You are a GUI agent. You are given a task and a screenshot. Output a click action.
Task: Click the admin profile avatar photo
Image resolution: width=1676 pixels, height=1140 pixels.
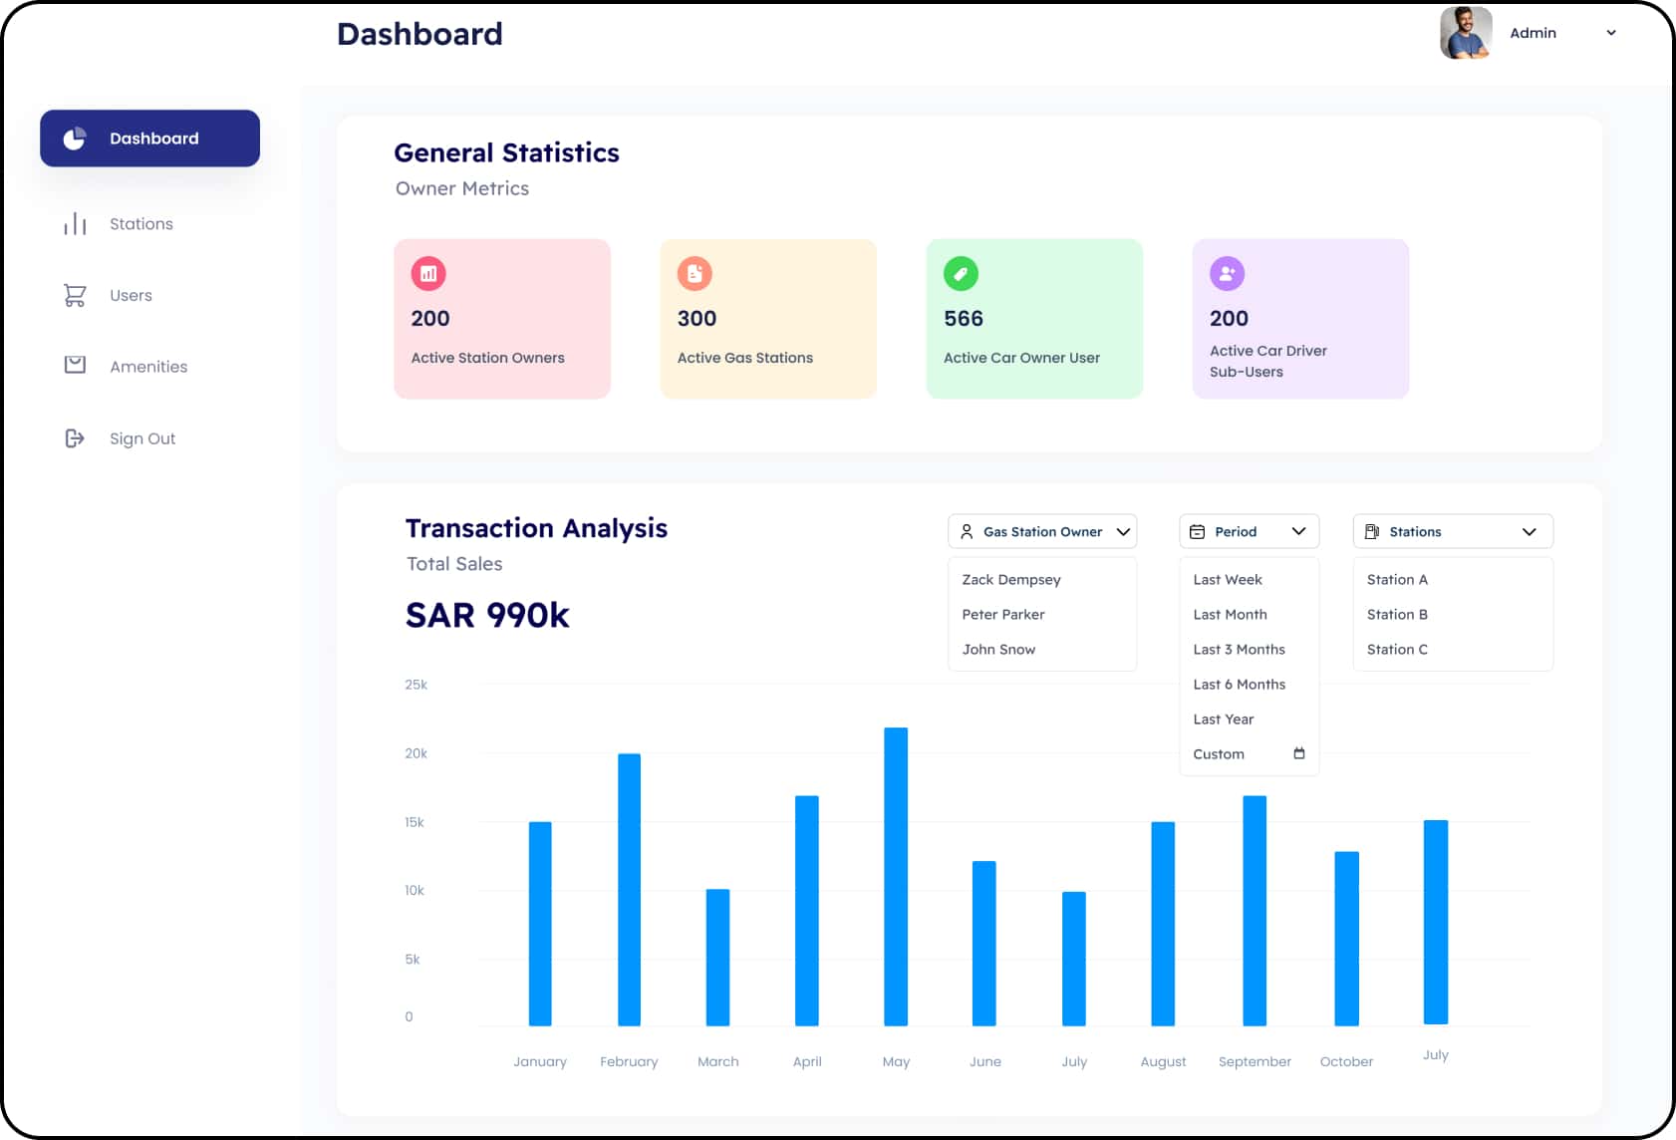pyautogui.click(x=1465, y=33)
